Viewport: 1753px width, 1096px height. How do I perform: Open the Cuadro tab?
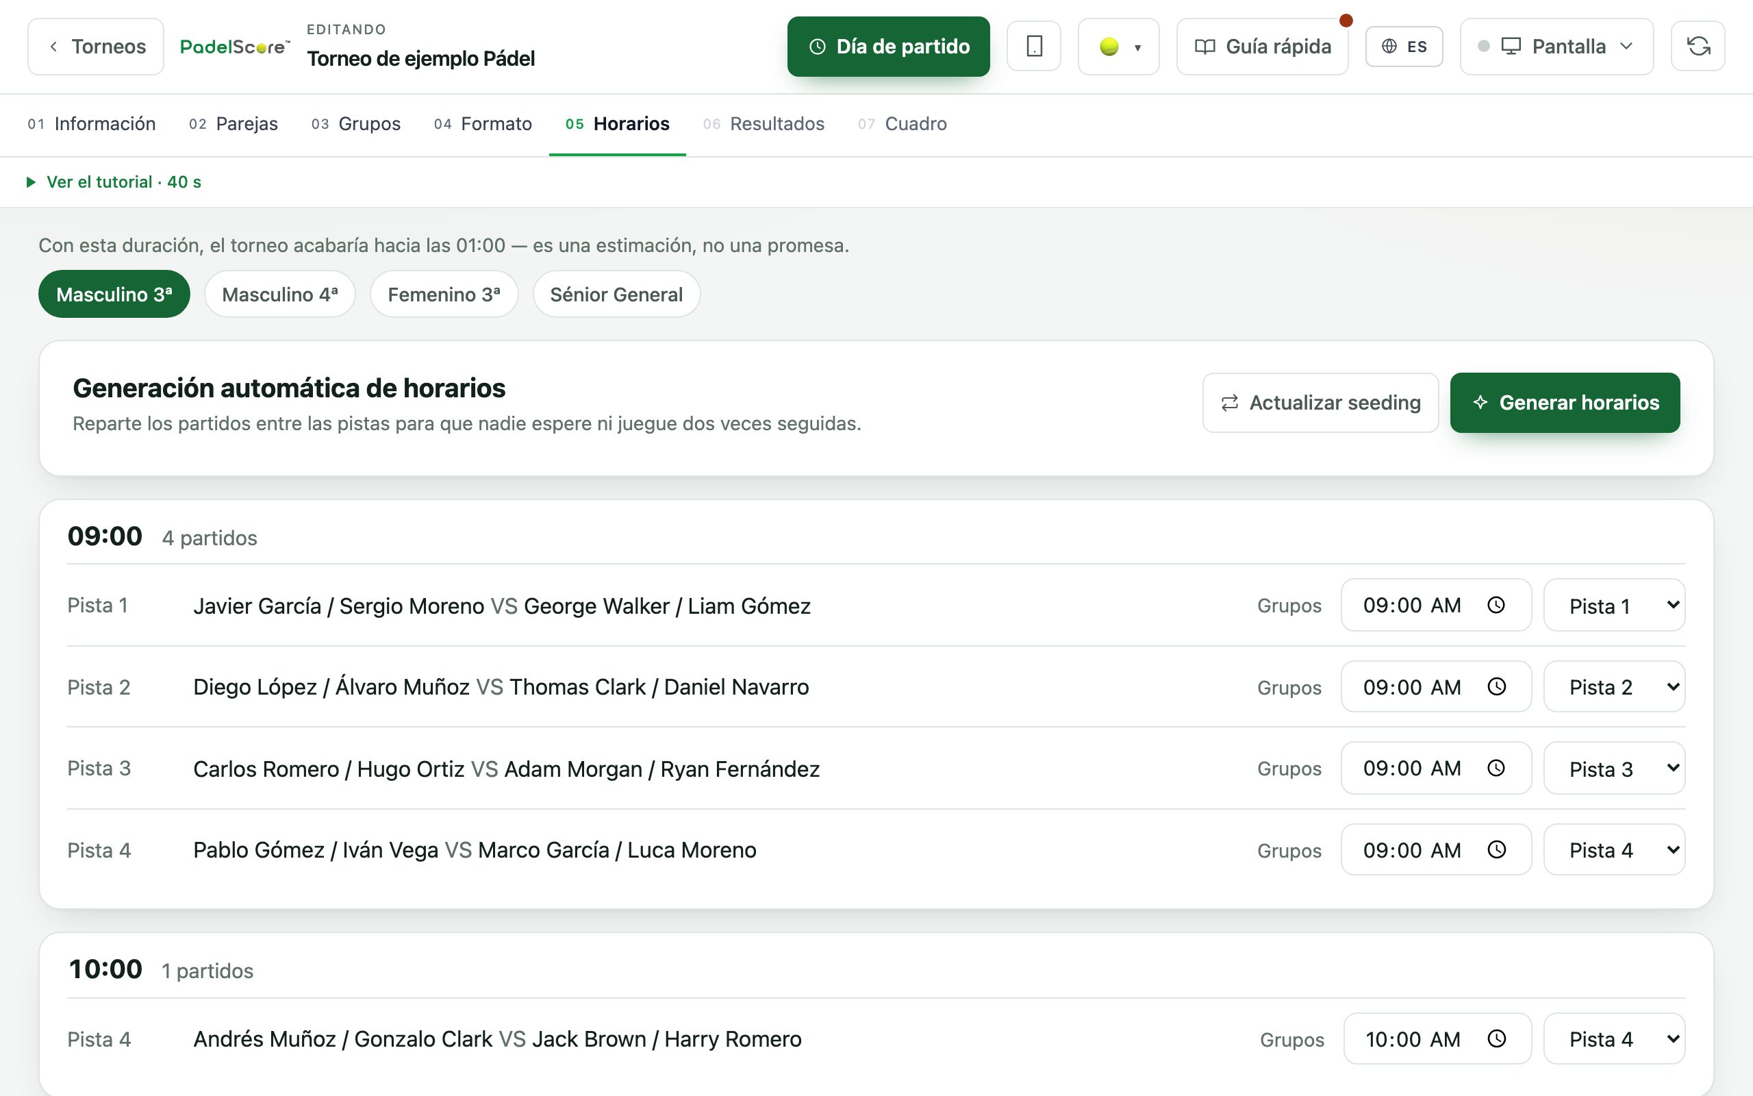902,124
